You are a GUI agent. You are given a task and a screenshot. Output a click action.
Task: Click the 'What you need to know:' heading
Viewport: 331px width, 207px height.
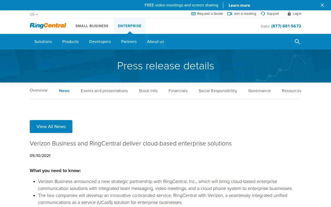(x=55, y=171)
